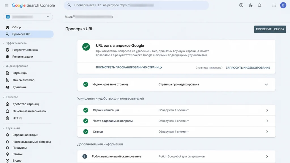
Task: Click the inspected URL text under search bar
Action: (x=89, y=17)
